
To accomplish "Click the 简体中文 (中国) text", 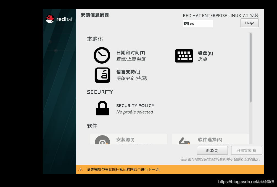I will 132,78.
